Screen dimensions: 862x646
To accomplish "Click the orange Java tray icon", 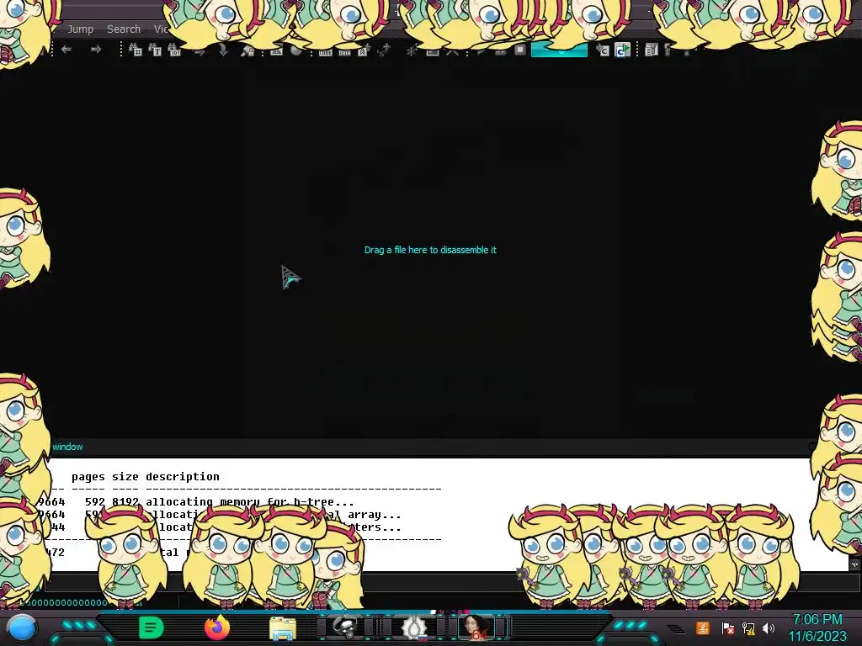I will [702, 627].
